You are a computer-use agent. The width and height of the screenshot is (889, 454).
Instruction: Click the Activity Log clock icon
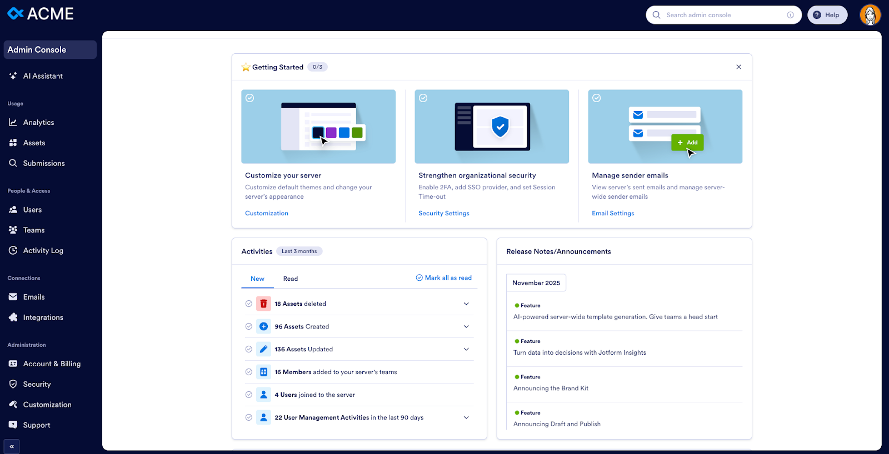13,250
